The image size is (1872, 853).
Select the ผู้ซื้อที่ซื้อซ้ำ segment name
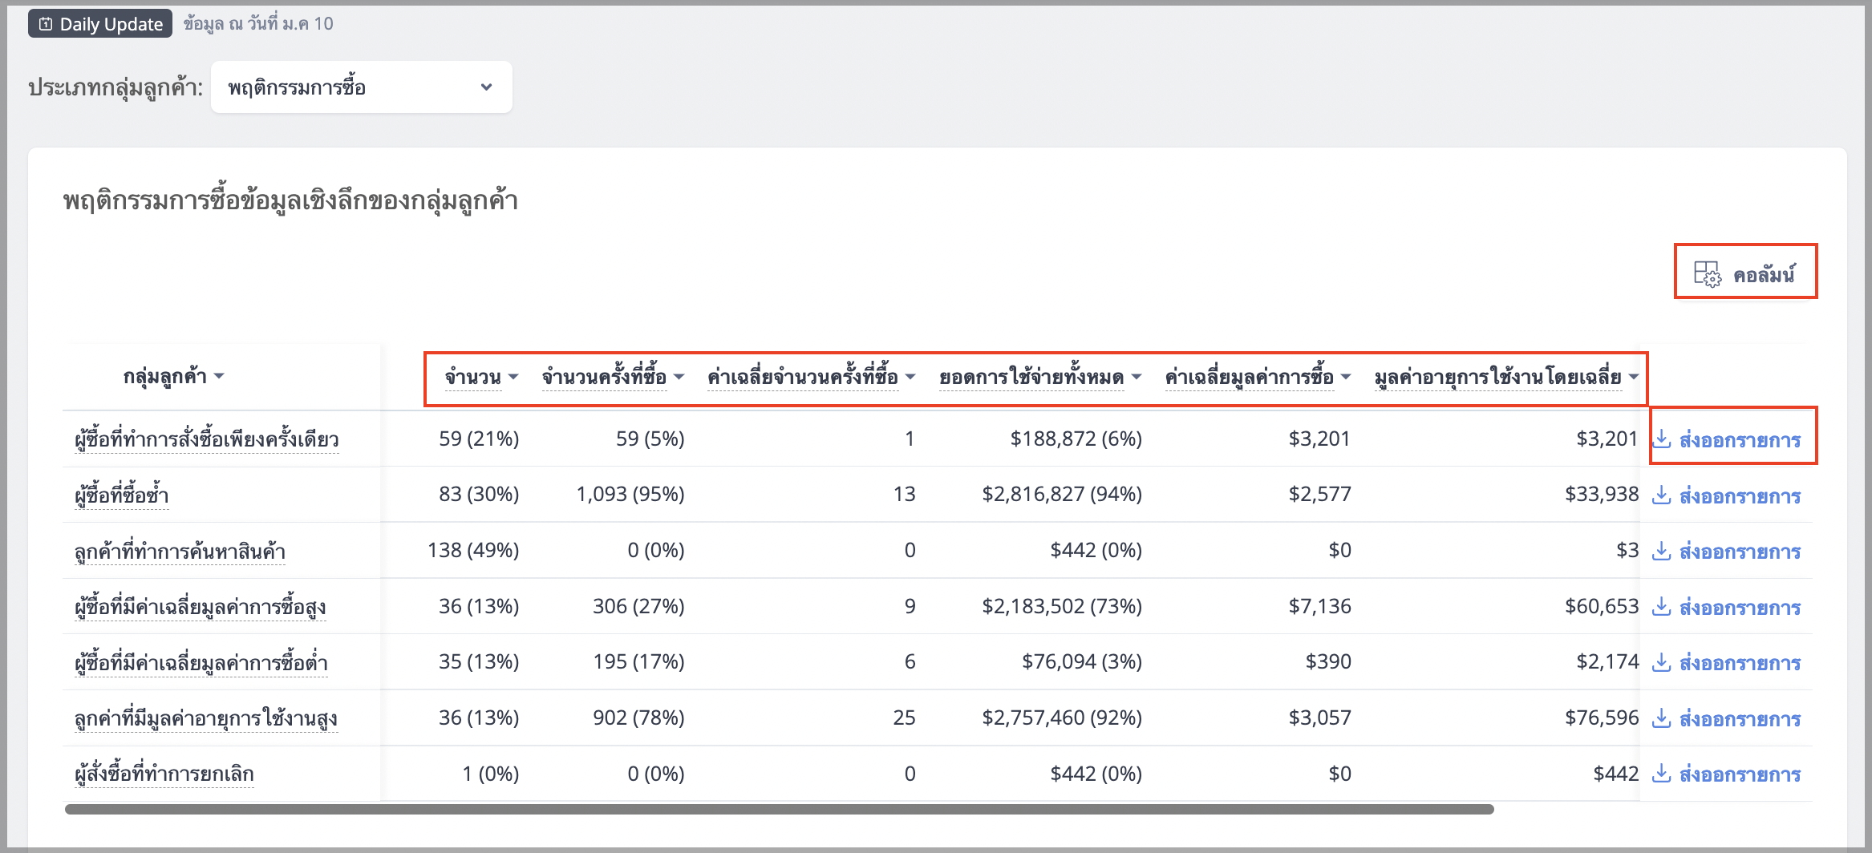click(122, 495)
